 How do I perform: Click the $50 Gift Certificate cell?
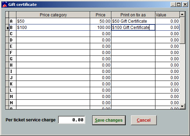click(x=133, y=21)
